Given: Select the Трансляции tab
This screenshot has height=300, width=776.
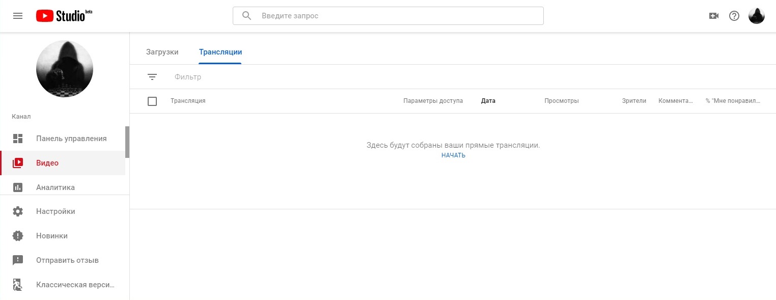Looking at the screenshot, I should coord(220,52).
